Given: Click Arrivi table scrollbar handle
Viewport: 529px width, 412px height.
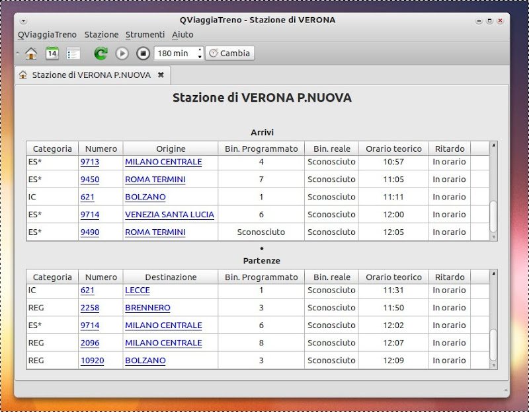Looking at the screenshot, I should pos(493,216).
